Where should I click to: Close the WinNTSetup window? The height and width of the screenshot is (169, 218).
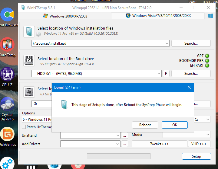[x=208, y=8]
